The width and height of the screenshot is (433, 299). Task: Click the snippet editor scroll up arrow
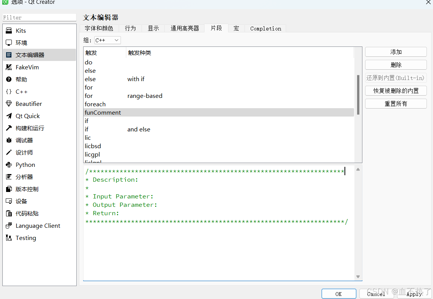tap(358, 169)
